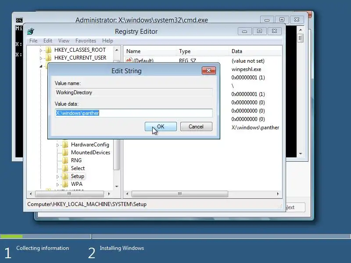The height and width of the screenshot is (263, 351).
Task: Click the HardwareConfig folder icon
Action: click(x=65, y=145)
